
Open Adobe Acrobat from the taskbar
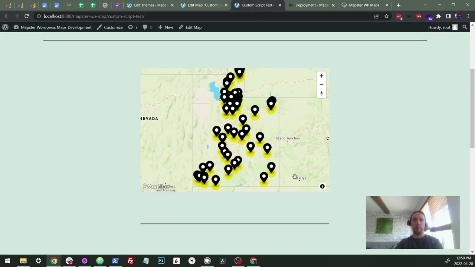176,261
